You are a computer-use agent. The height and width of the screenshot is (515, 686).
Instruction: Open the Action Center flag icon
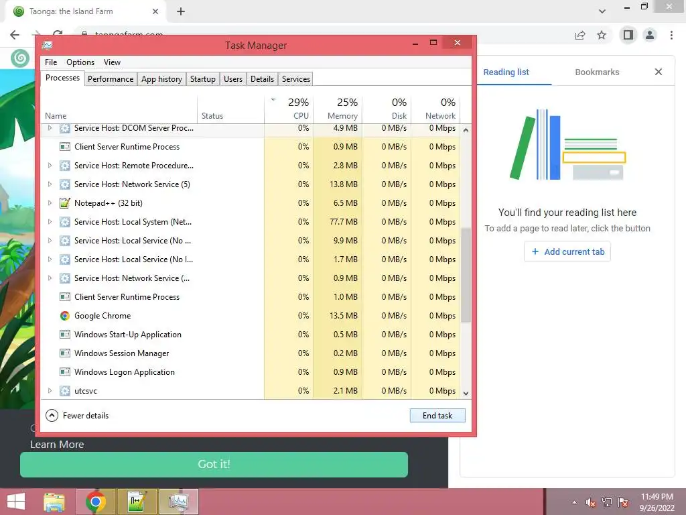click(623, 502)
